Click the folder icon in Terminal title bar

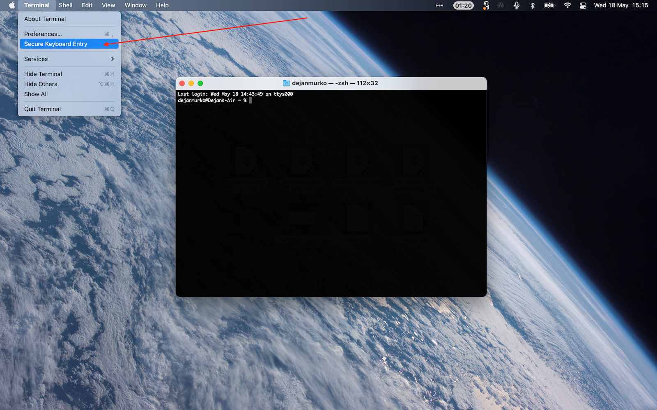(x=286, y=83)
